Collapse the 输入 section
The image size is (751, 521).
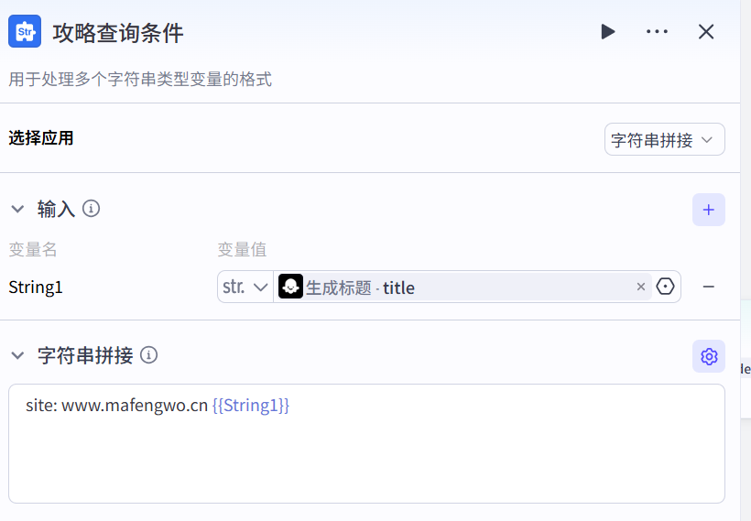[17, 210]
